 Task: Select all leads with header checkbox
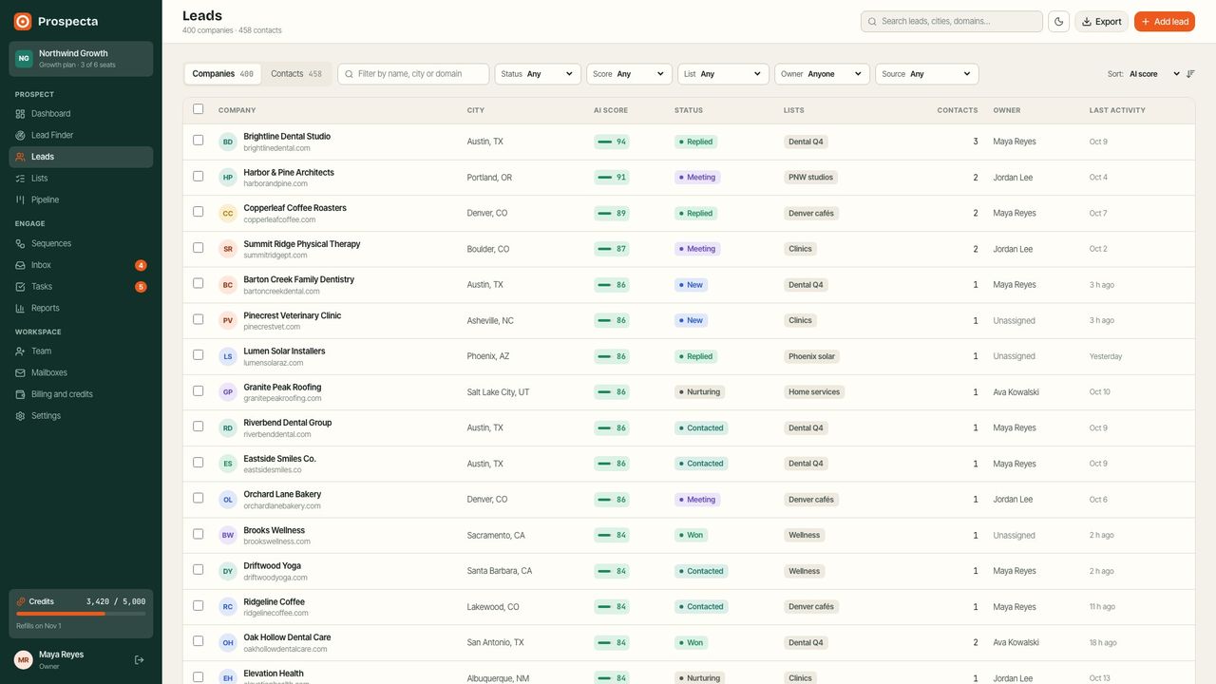tap(199, 109)
